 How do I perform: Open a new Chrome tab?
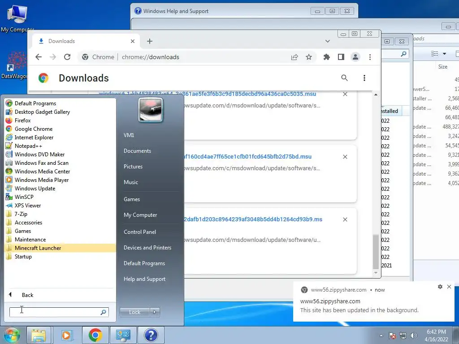point(150,41)
